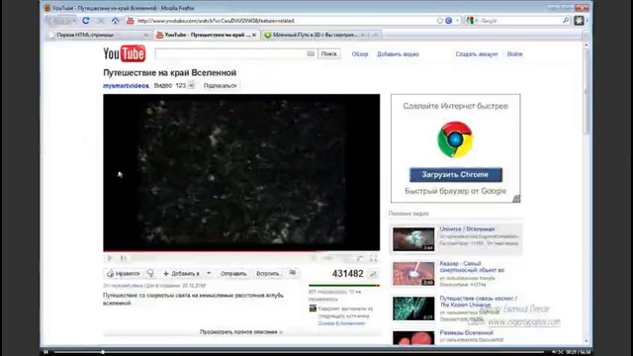This screenshot has height=356, width=633.
Task: Click the Chrome logo in the advertisement
Action: click(455, 139)
